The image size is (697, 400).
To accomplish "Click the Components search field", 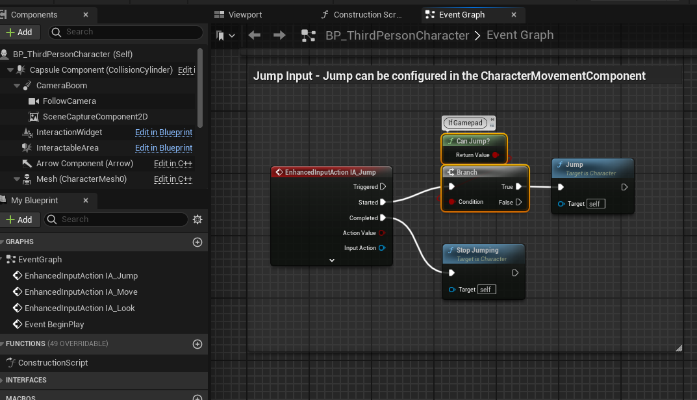I will coord(130,32).
